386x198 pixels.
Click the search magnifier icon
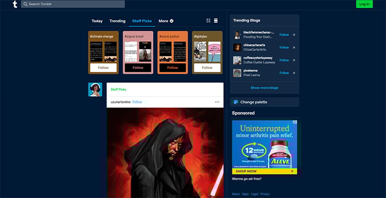(26, 4)
